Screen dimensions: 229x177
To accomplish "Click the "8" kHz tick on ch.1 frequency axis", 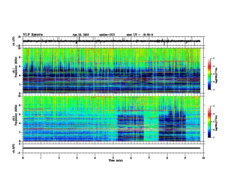I will tap(20, 57).
